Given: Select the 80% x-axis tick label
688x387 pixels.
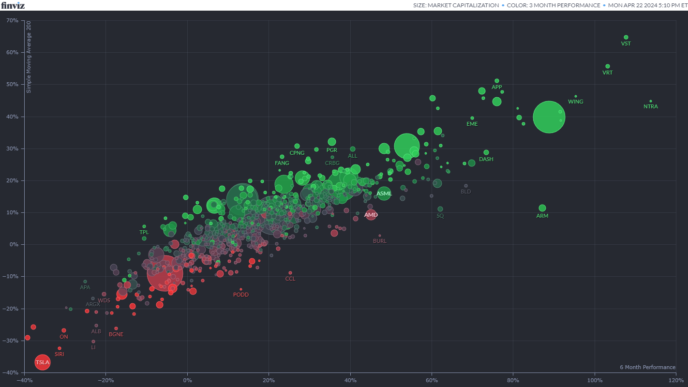Looking at the screenshot, I should [x=513, y=379].
